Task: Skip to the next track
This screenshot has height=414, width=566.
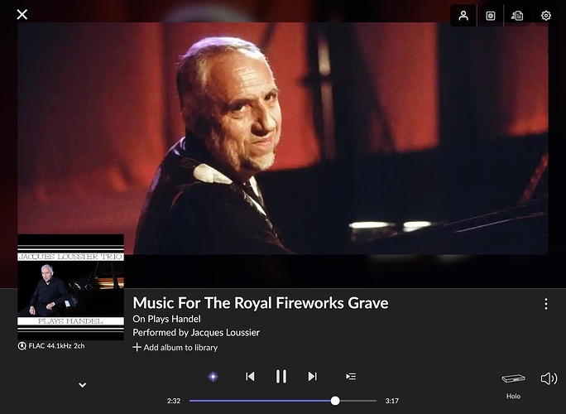Action: (313, 377)
